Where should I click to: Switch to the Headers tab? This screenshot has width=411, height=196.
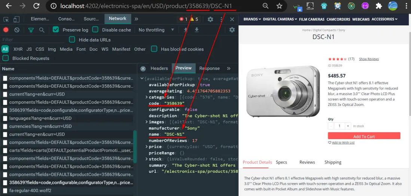coord(159,68)
